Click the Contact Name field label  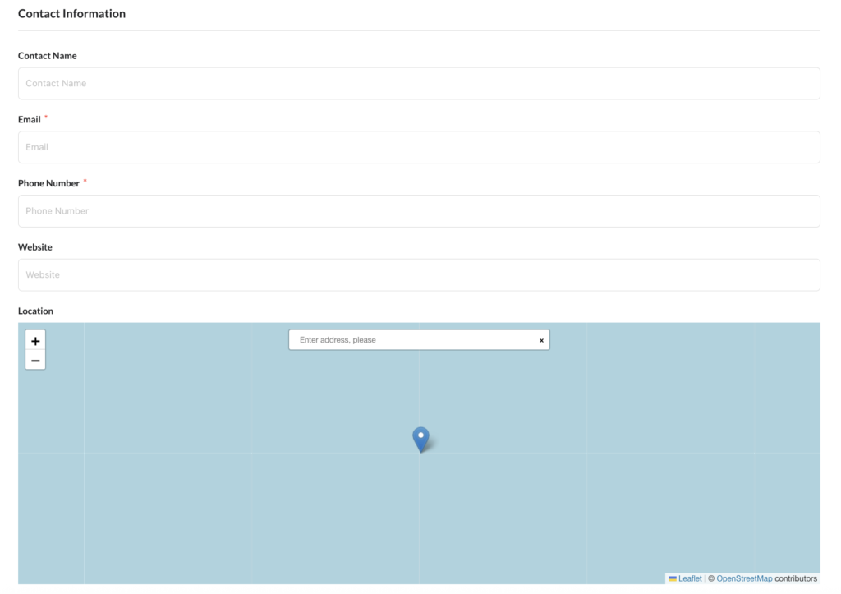pyautogui.click(x=48, y=56)
